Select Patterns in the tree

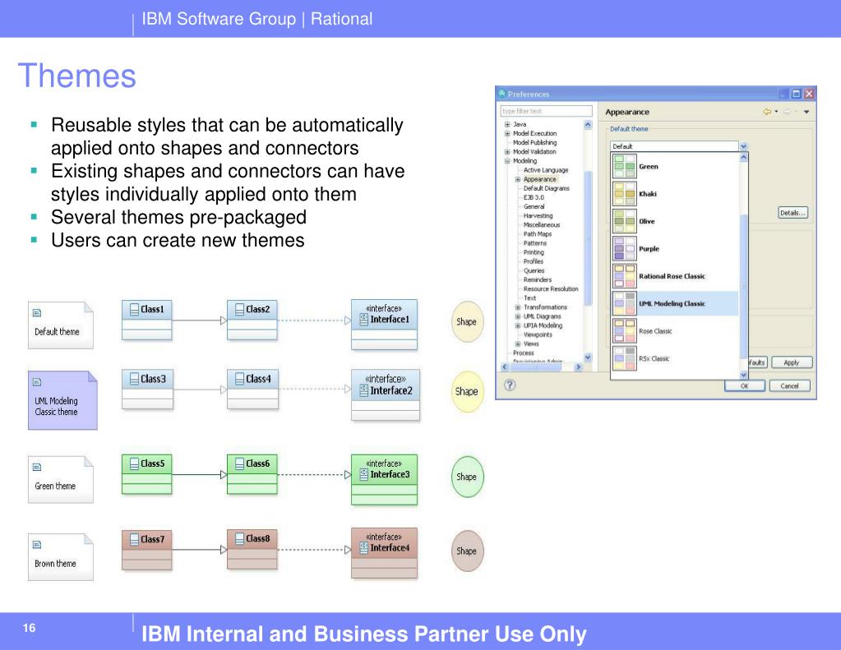point(534,243)
